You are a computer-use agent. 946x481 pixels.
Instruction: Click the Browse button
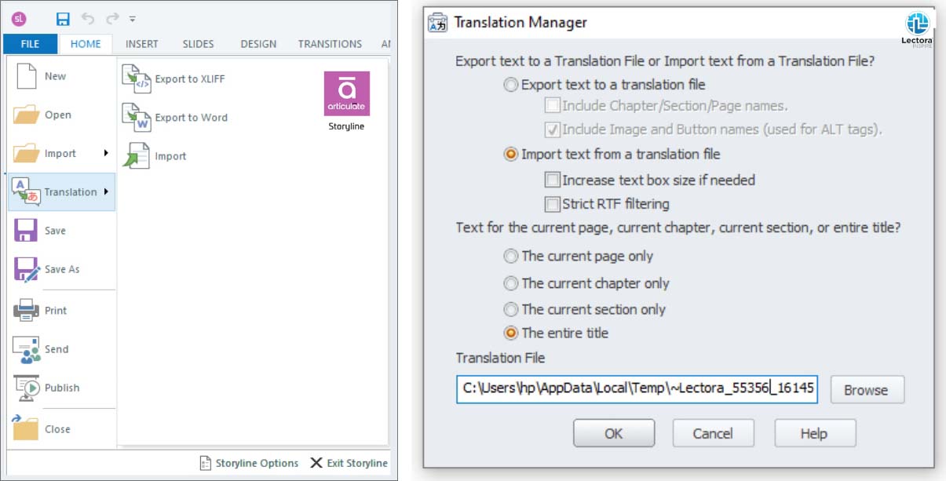click(866, 390)
